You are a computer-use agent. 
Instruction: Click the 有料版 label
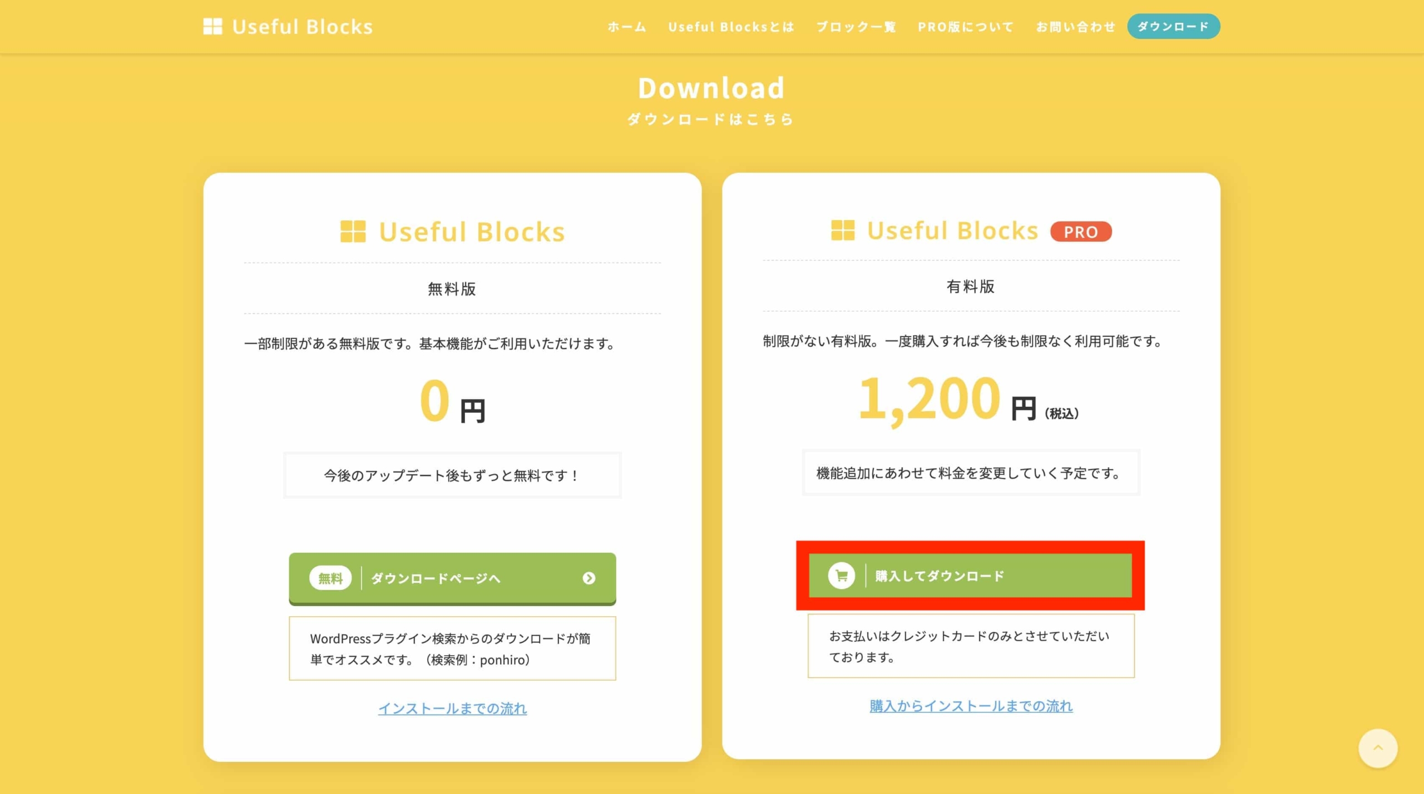coord(971,287)
